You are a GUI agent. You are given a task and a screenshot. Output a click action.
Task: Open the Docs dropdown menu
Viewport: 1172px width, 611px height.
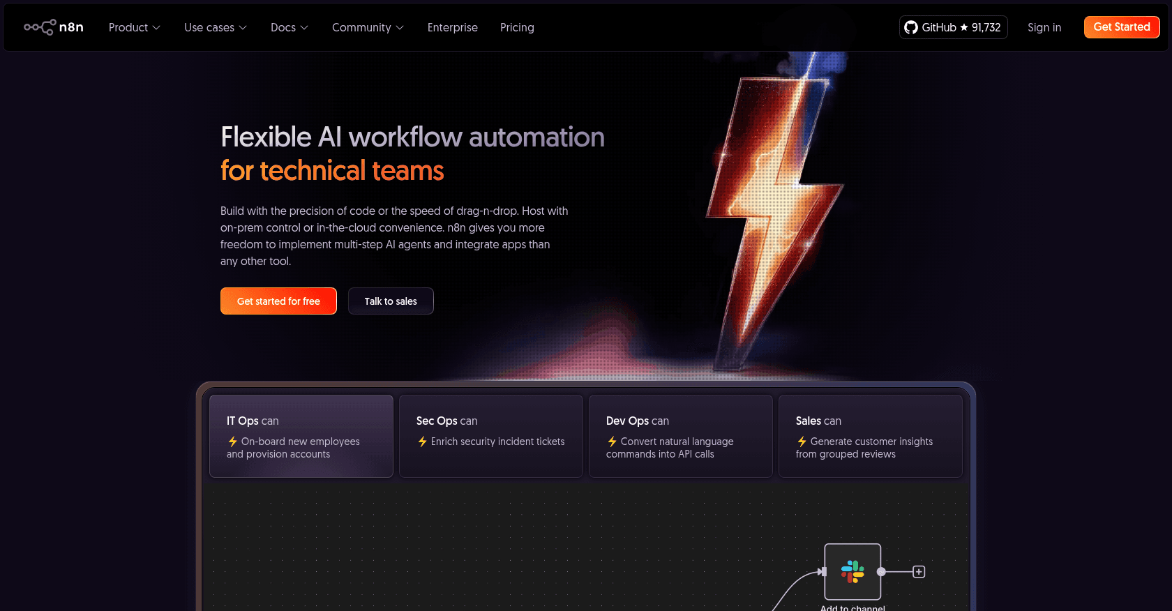click(289, 27)
